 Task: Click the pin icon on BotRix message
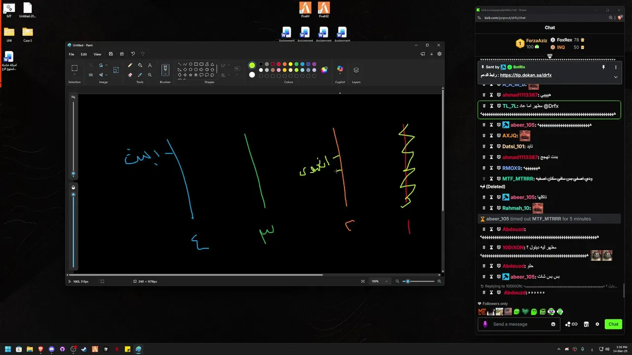pos(603,67)
